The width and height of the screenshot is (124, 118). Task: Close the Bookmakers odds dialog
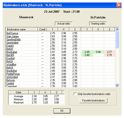coord(119,5)
